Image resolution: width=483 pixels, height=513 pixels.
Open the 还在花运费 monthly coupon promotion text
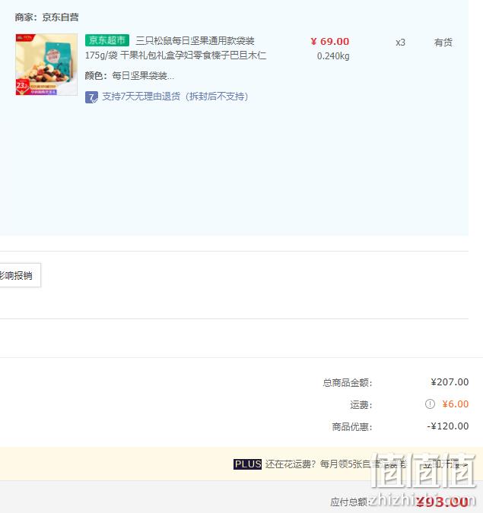335,464
